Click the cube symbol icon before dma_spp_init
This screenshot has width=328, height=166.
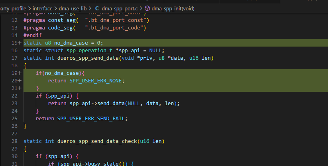(147, 9)
